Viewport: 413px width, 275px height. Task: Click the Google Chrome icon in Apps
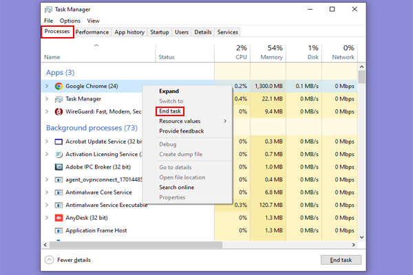(59, 86)
